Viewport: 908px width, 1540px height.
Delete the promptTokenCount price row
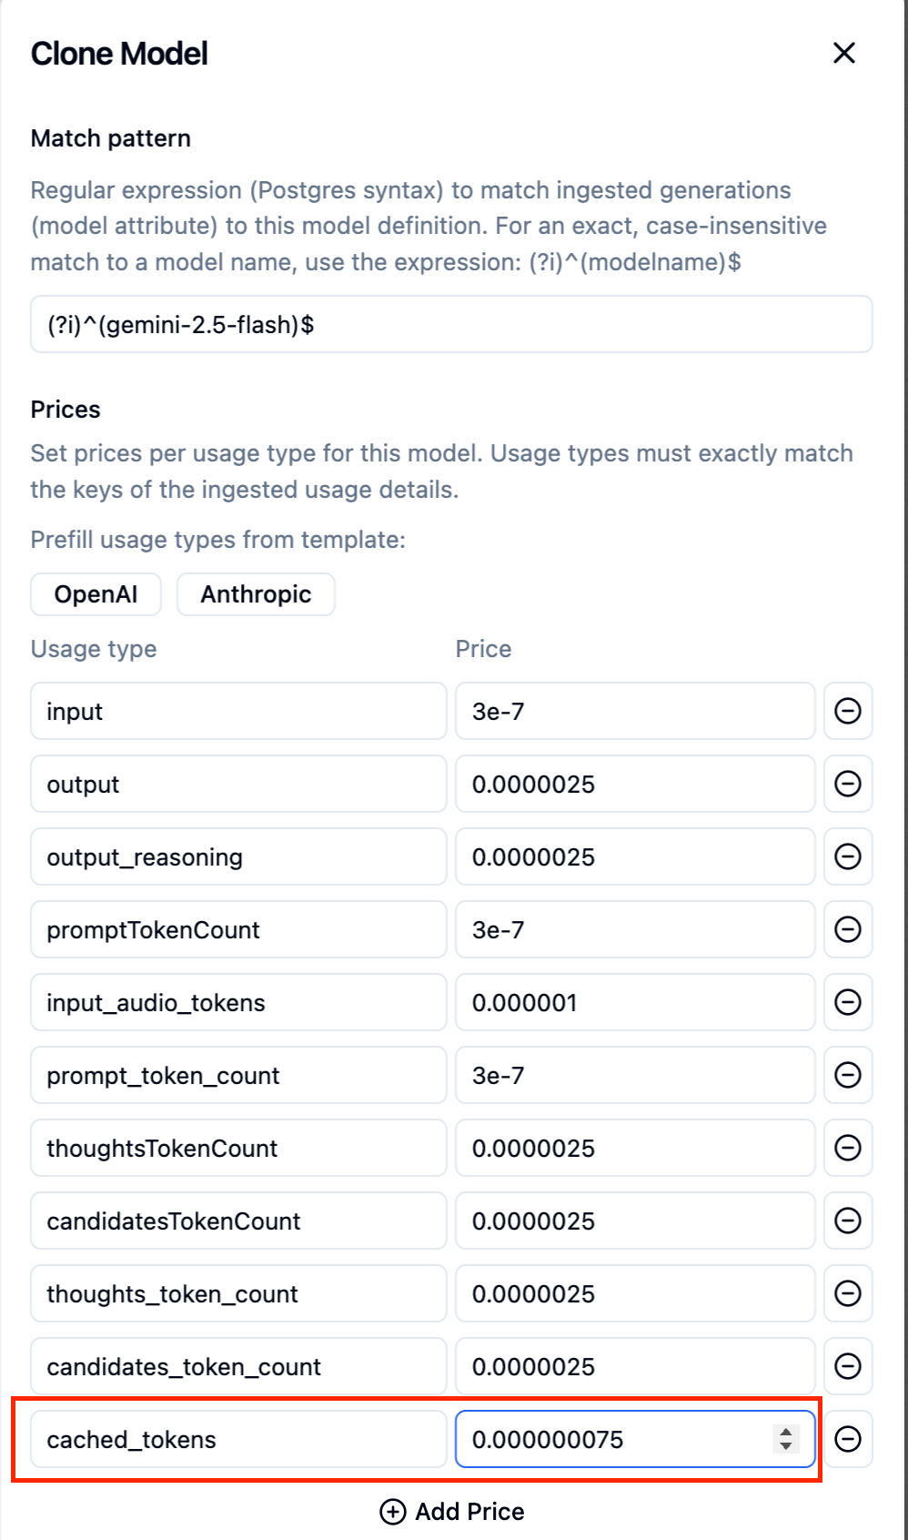(848, 929)
